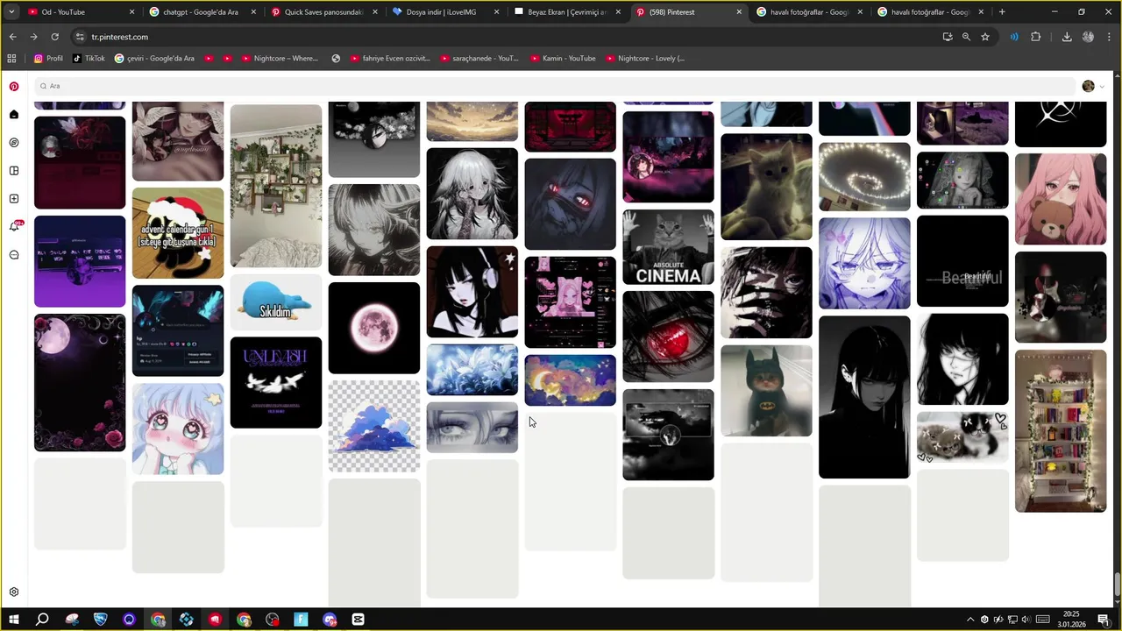Click the globe bookmark icon
This screenshot has width=1122, height=631.
[x=336, y=59]
